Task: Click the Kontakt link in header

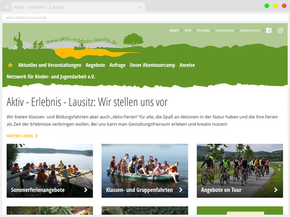Action: pos(203,30)
